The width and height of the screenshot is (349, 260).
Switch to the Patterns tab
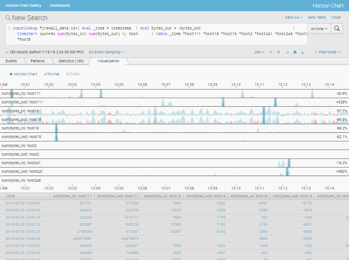[38, 61]
